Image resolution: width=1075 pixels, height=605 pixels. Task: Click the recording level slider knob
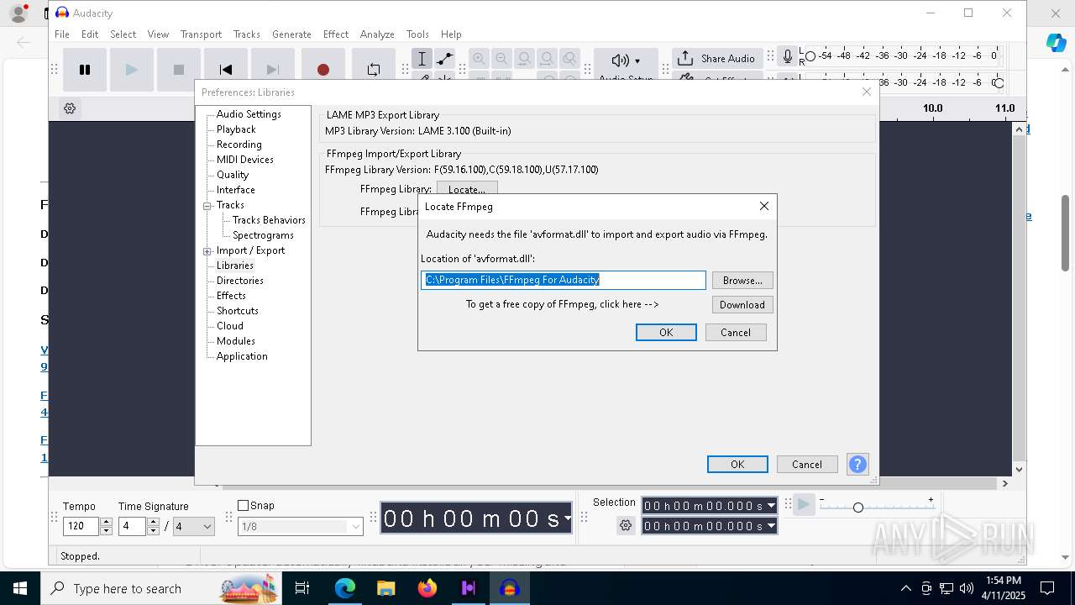tap(810, 56)
